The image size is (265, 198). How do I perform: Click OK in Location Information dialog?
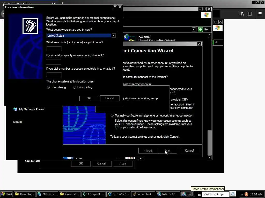point(89,98)
